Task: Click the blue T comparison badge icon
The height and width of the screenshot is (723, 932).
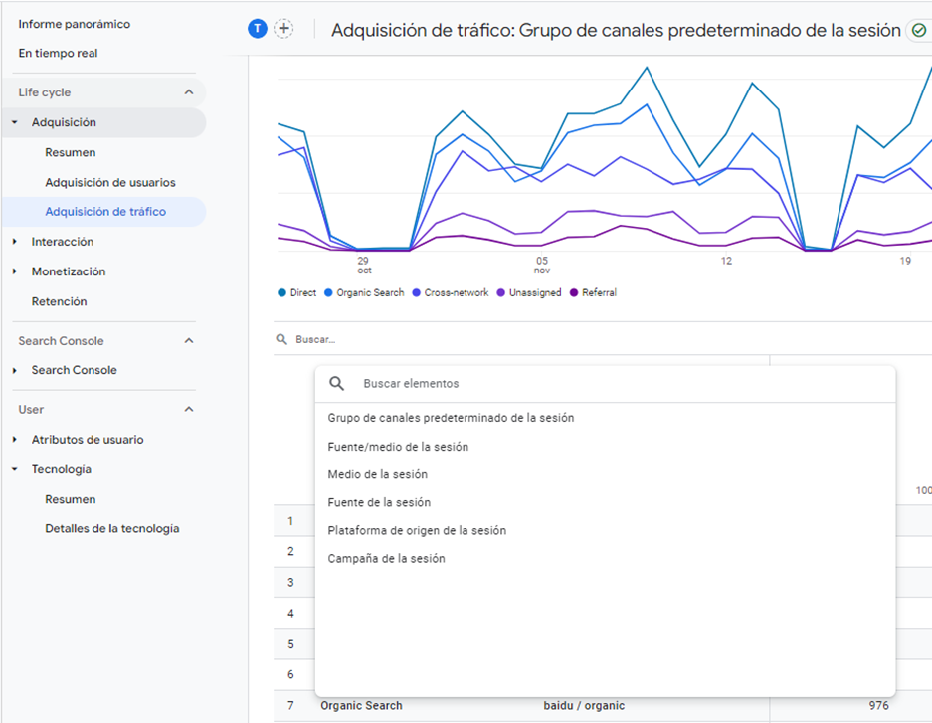Action: pyautogui.click(x=258, y=29)
